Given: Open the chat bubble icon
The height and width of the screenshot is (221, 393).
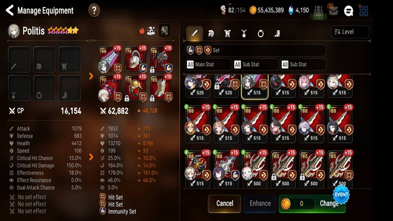Looking at the screenshot, I should click(x=348, y=11).
